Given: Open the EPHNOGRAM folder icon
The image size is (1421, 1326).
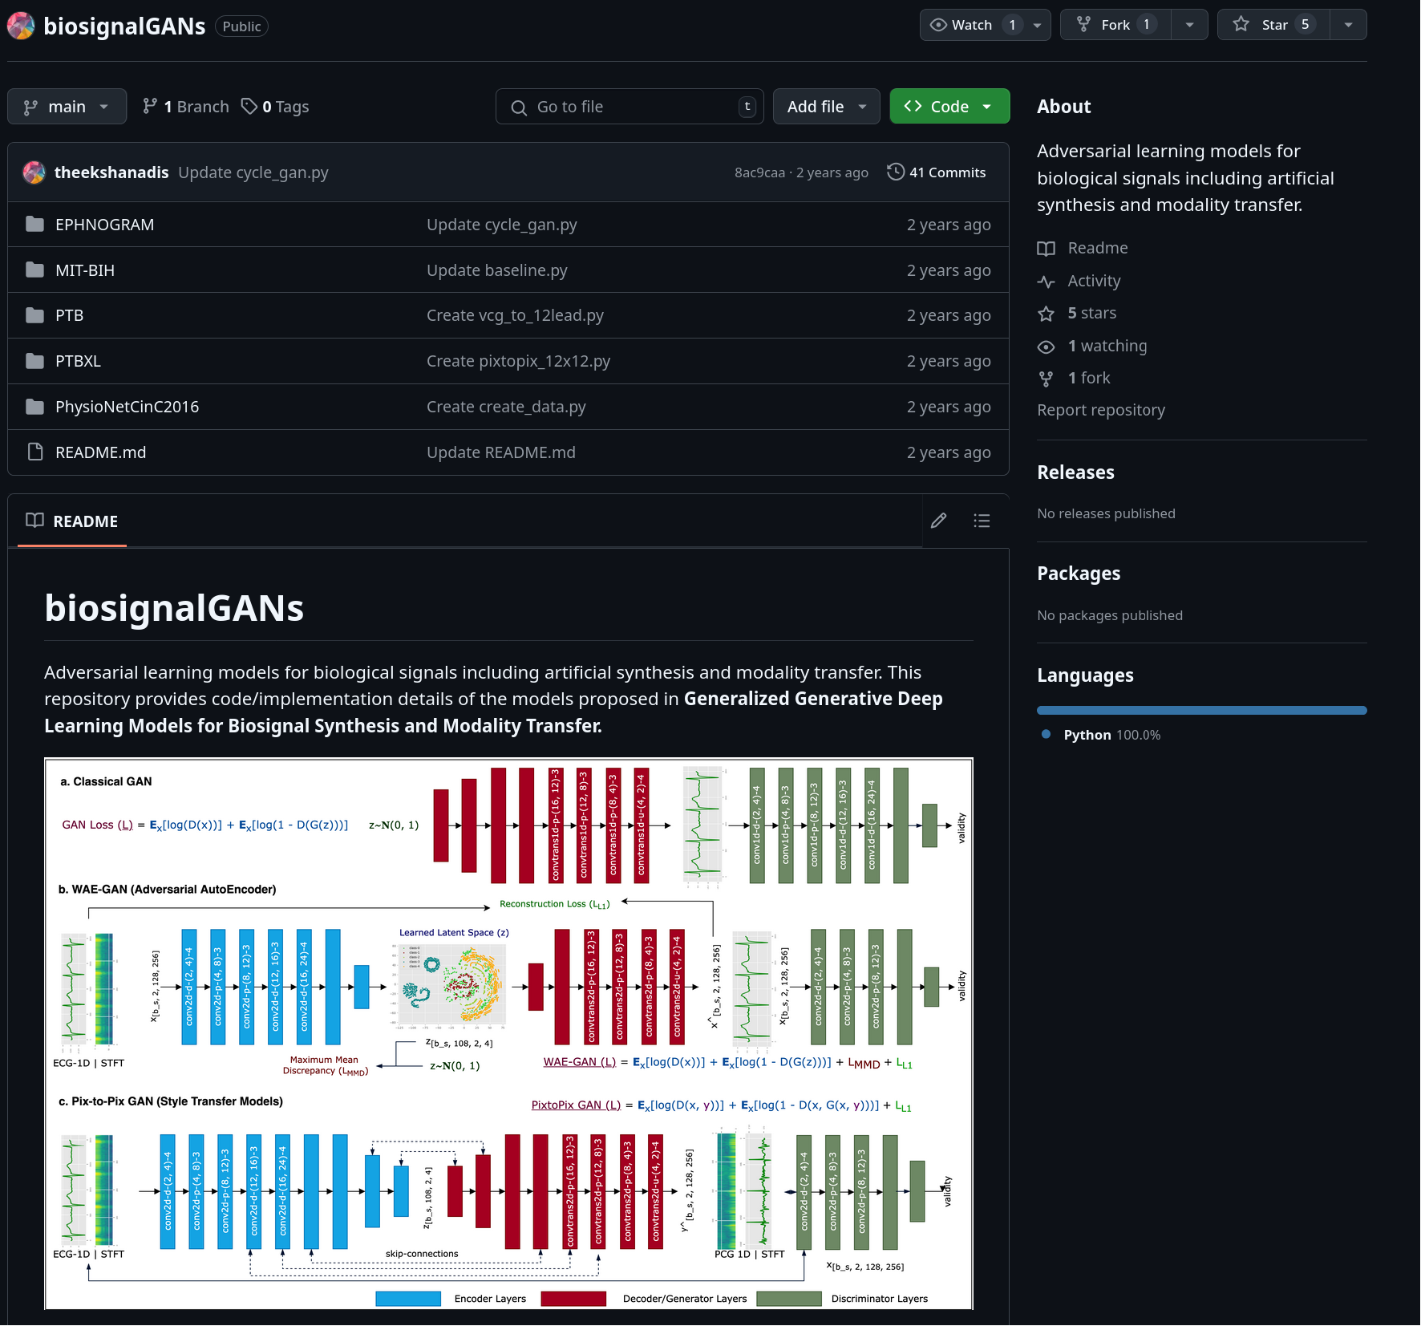Looking at the screenshot, I should pyautogui.click(x=34, y=225).
